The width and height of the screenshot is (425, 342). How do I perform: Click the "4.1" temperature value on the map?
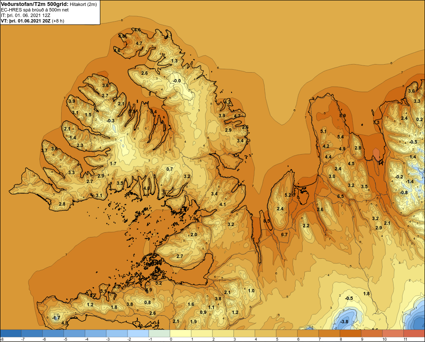tap(223, 204)
